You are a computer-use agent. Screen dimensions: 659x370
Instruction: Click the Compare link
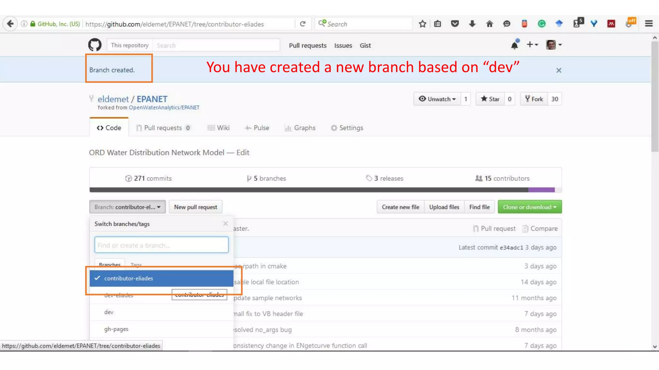tap(540, 228)
